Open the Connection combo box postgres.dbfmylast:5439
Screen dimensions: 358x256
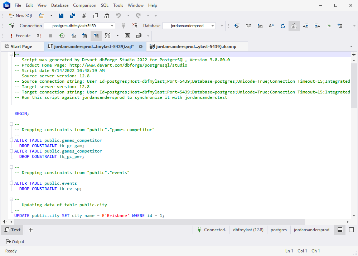[79, 26]
